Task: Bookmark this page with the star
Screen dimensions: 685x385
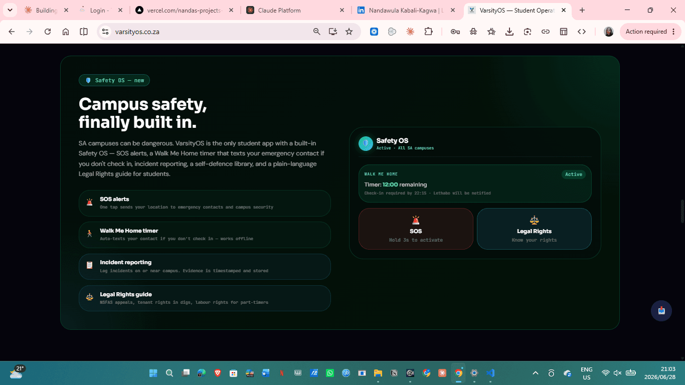Action: tap(349, 32)
